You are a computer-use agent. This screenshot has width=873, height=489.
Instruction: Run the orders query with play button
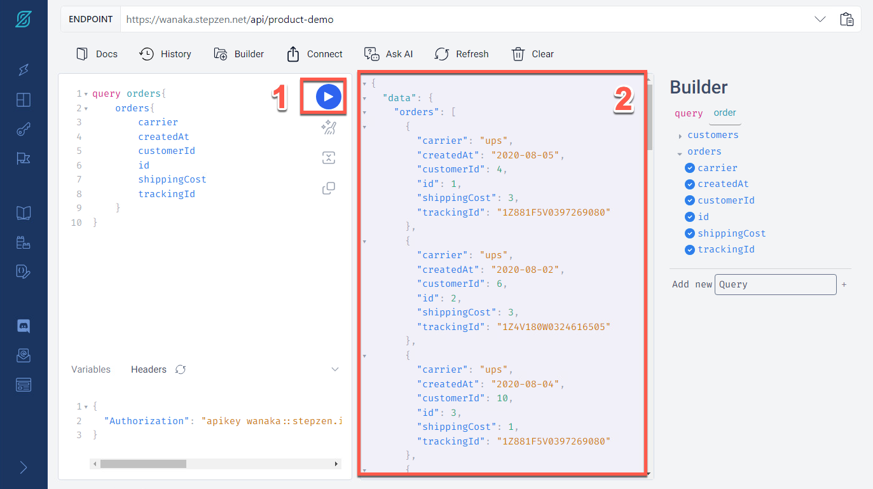pos(328,97)
